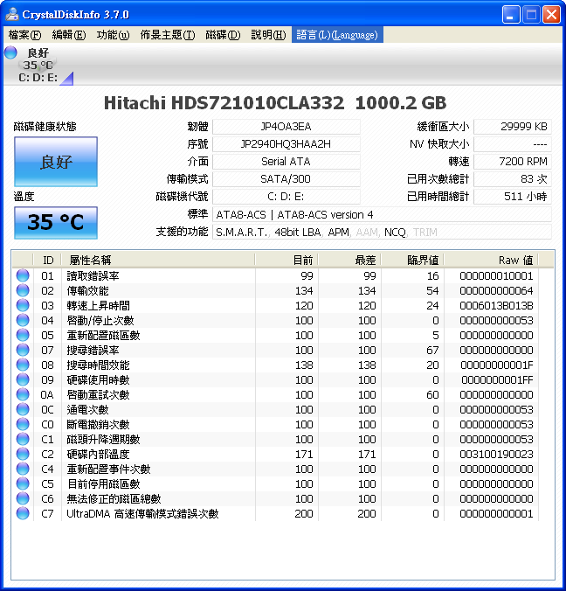
Task: Click raw value 0000000001FF
Action: (x=498, y=380)
